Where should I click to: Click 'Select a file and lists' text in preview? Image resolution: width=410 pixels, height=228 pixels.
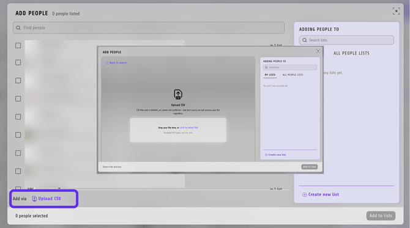pos(112,167)
